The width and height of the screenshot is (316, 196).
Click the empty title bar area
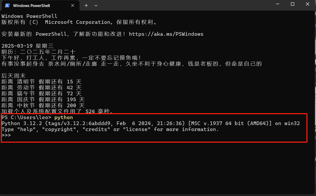[x=181, y=5]
